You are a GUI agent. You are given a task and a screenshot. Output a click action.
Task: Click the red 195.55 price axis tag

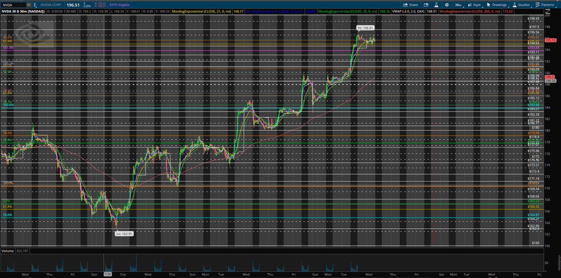(x=550, y=41)
